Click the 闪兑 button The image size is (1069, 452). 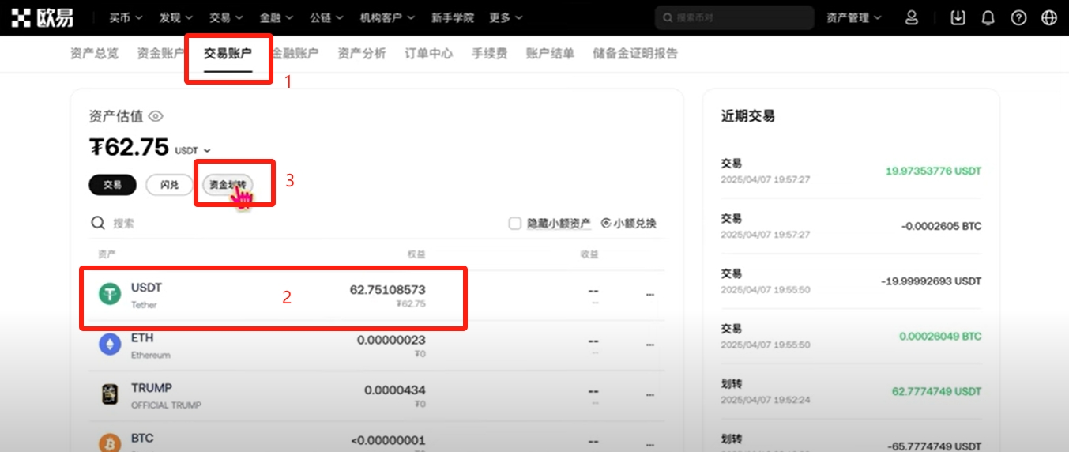[x=169, y=185]
